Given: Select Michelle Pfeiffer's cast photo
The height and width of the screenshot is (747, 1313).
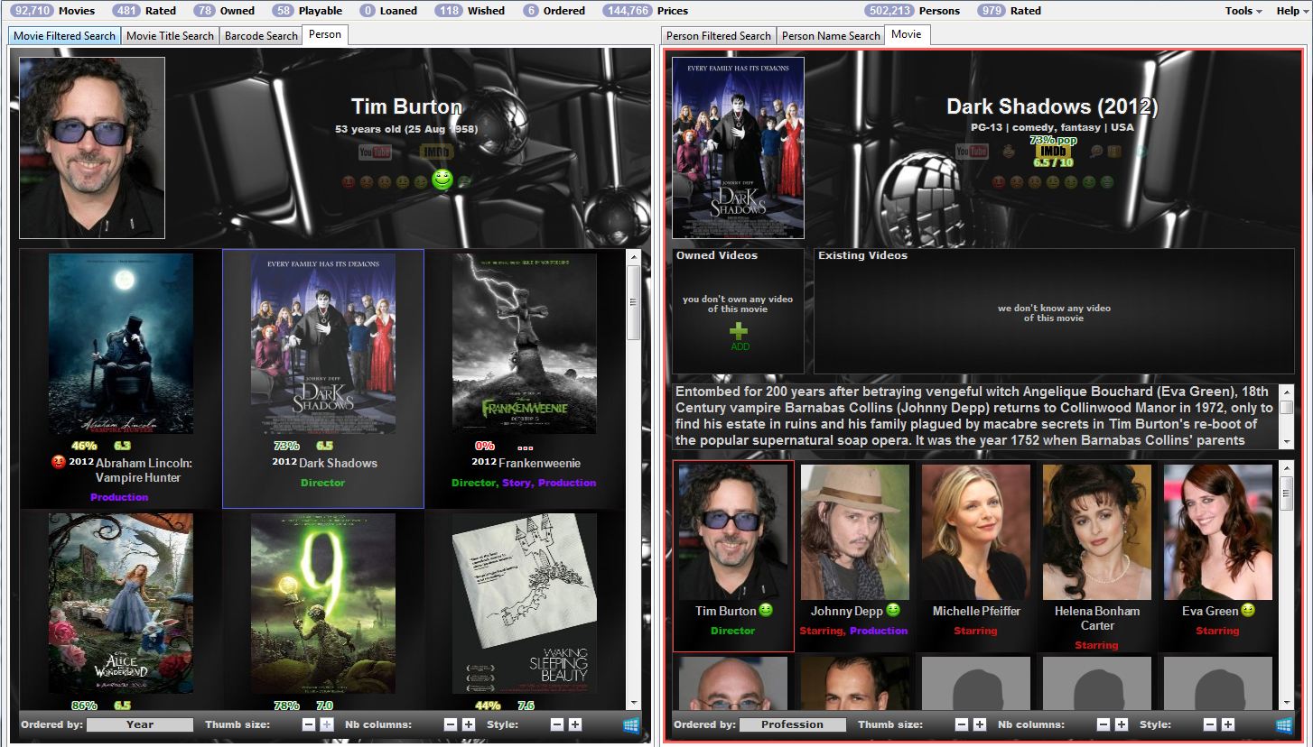Looking at the screenshot, I should (x=975, y=532).
